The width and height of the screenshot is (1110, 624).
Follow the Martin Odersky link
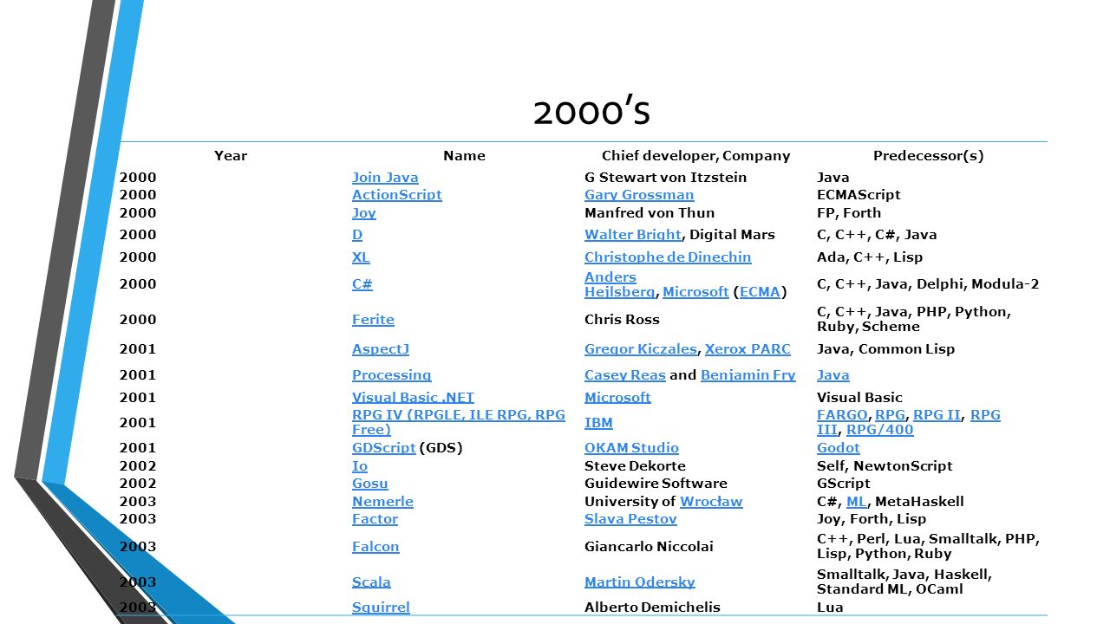pos(640,582)
